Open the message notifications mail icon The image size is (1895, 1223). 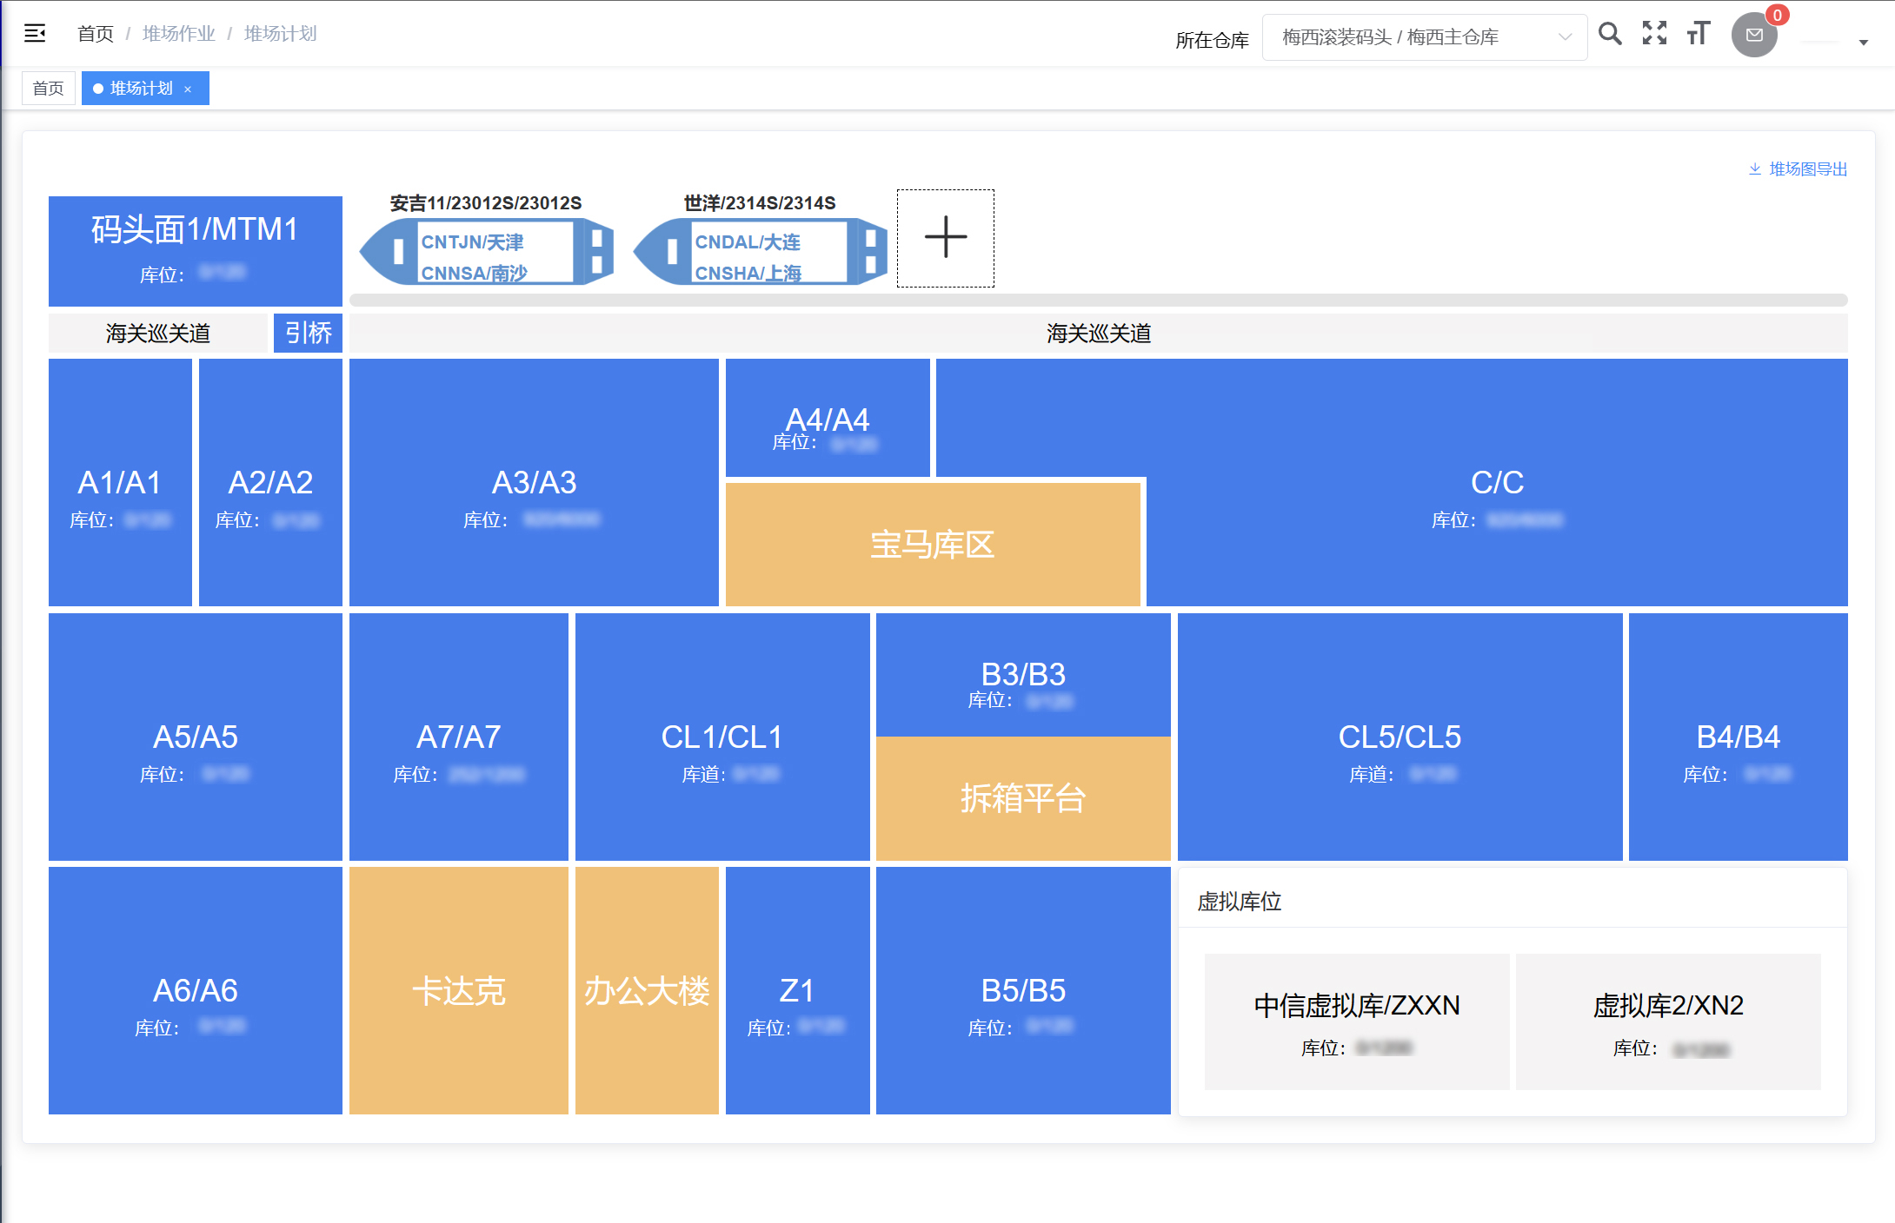(1754, 36)
